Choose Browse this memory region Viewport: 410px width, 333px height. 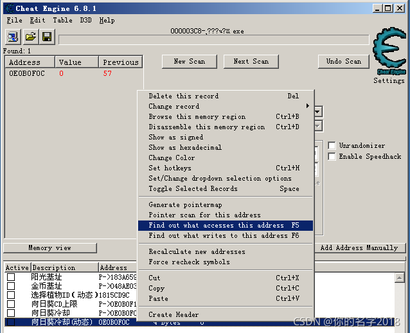pos(226,116)
